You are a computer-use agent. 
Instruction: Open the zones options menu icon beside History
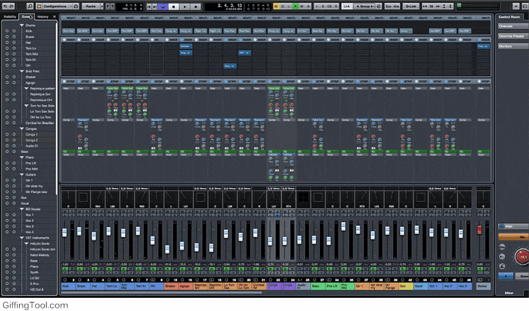point(54,17)
